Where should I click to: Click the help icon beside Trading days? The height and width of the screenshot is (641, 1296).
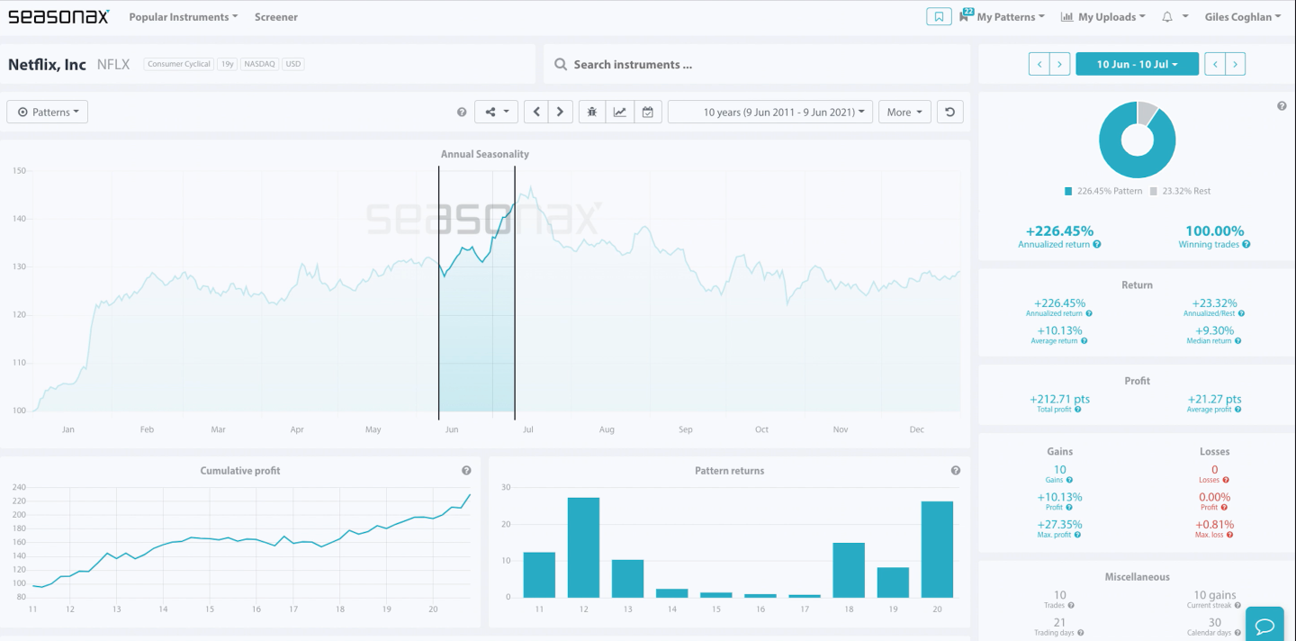[1080, 633]
